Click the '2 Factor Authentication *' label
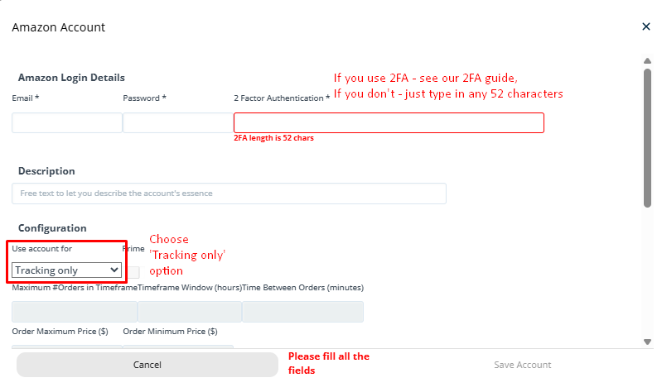The width and height of the screenshot is (662, 392). coord(282,98)
